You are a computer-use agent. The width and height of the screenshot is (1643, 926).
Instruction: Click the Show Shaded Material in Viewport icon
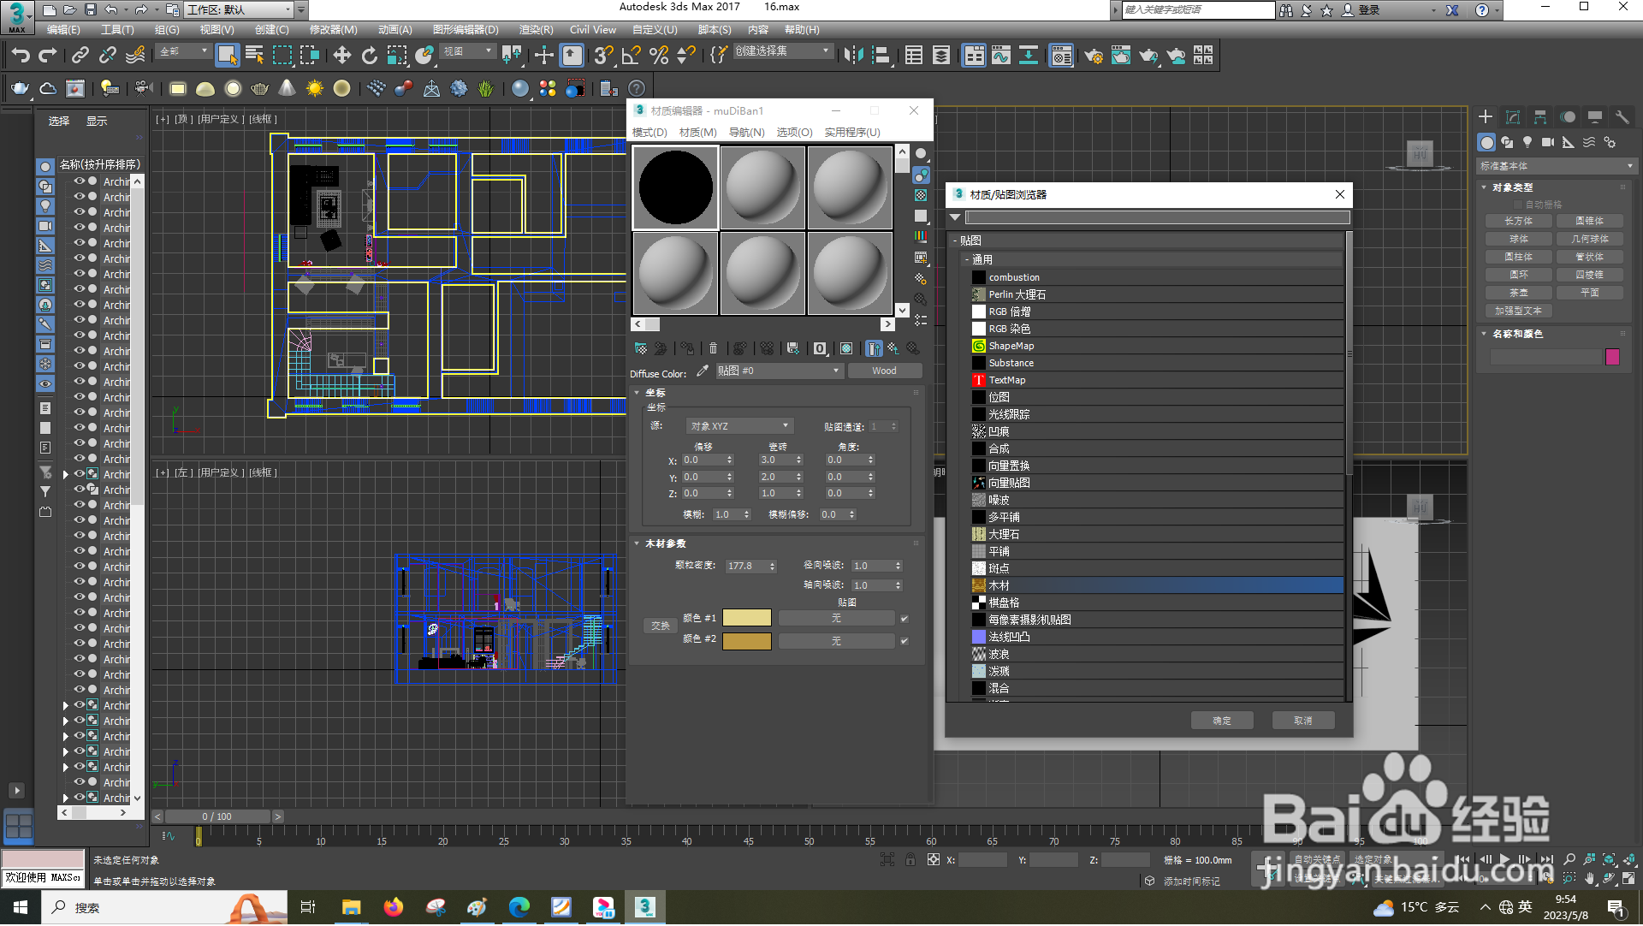(x=846, y=348)
